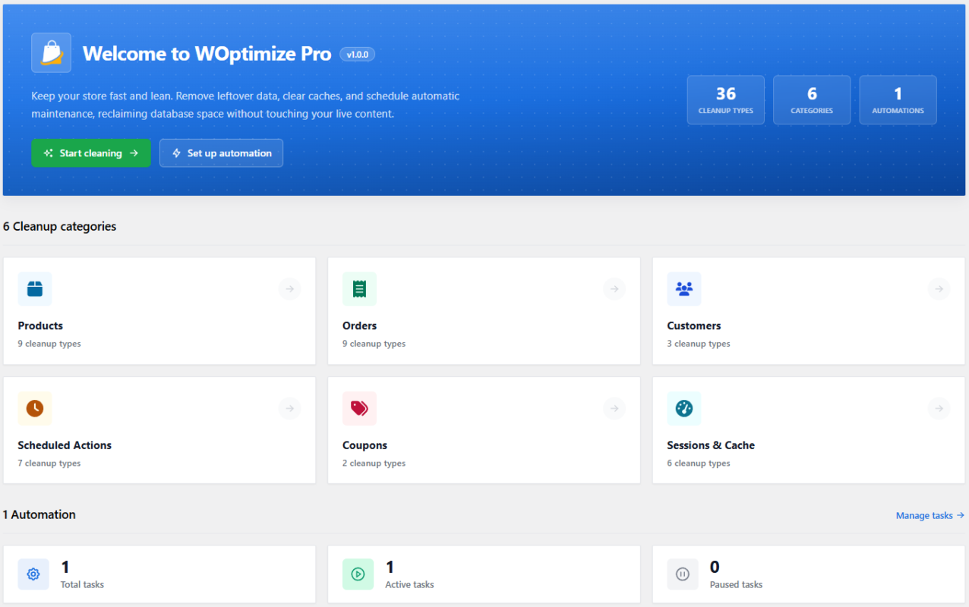Open the Products box icon
969x607 pixels.
pyautogui.click(x=35, y=289)
